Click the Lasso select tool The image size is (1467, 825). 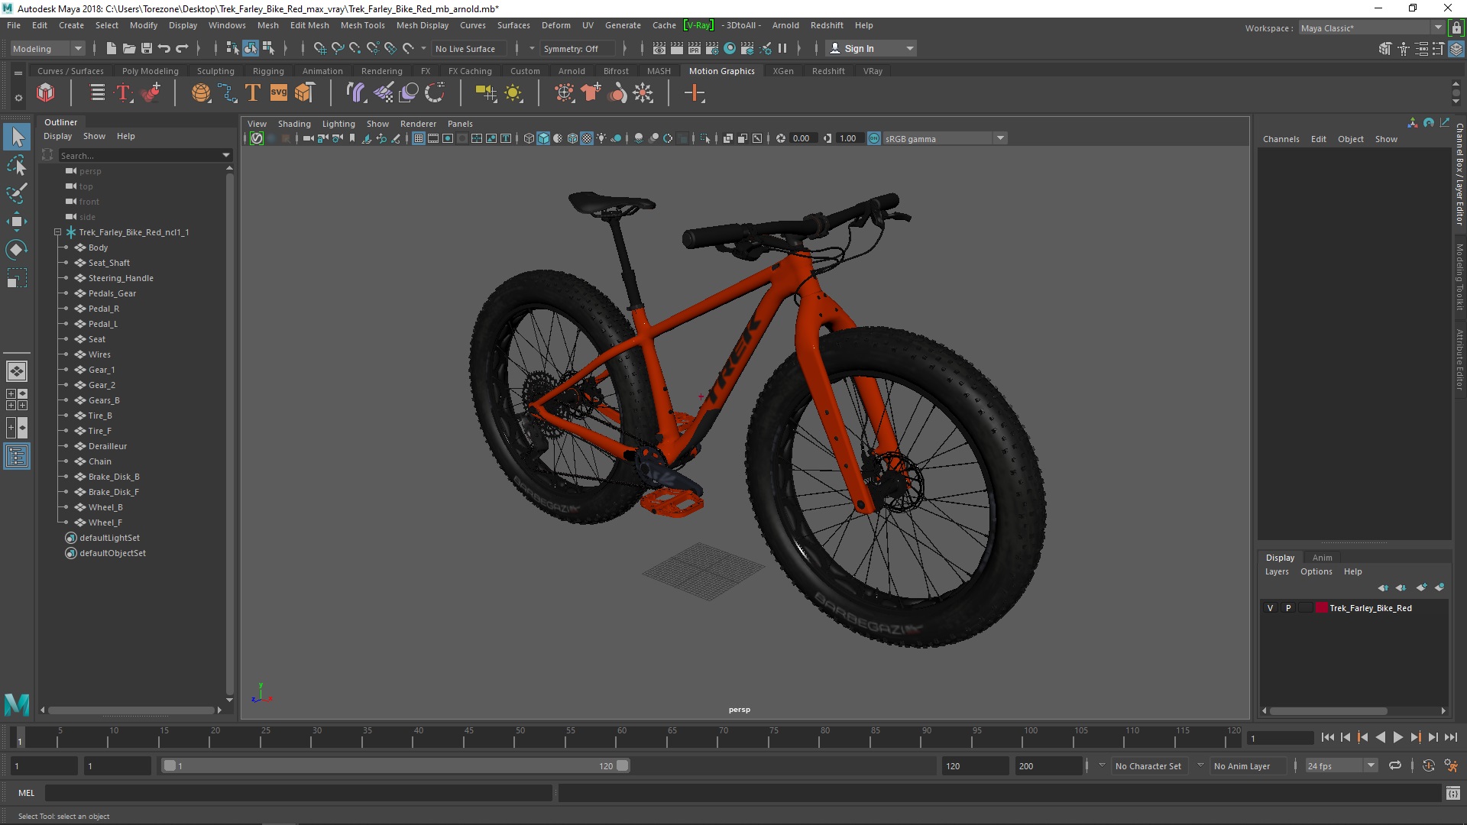pos(16,166)
